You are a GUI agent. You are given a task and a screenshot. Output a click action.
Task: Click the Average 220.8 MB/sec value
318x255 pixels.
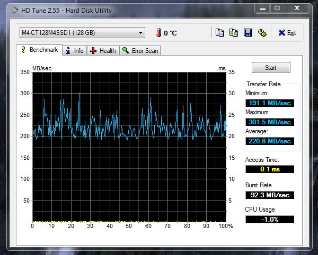tap(270, 141)
